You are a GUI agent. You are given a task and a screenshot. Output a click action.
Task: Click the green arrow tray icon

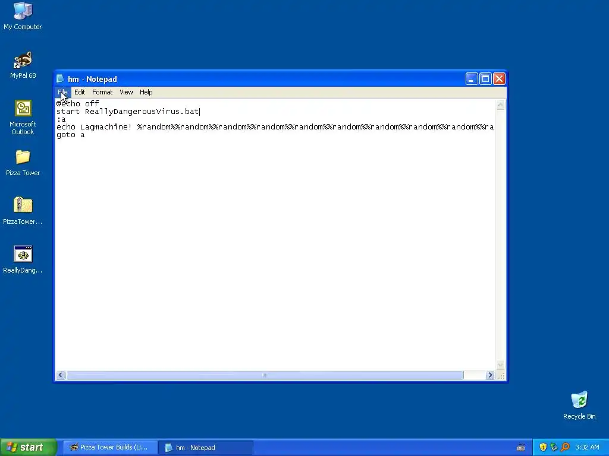pos(554,447)
